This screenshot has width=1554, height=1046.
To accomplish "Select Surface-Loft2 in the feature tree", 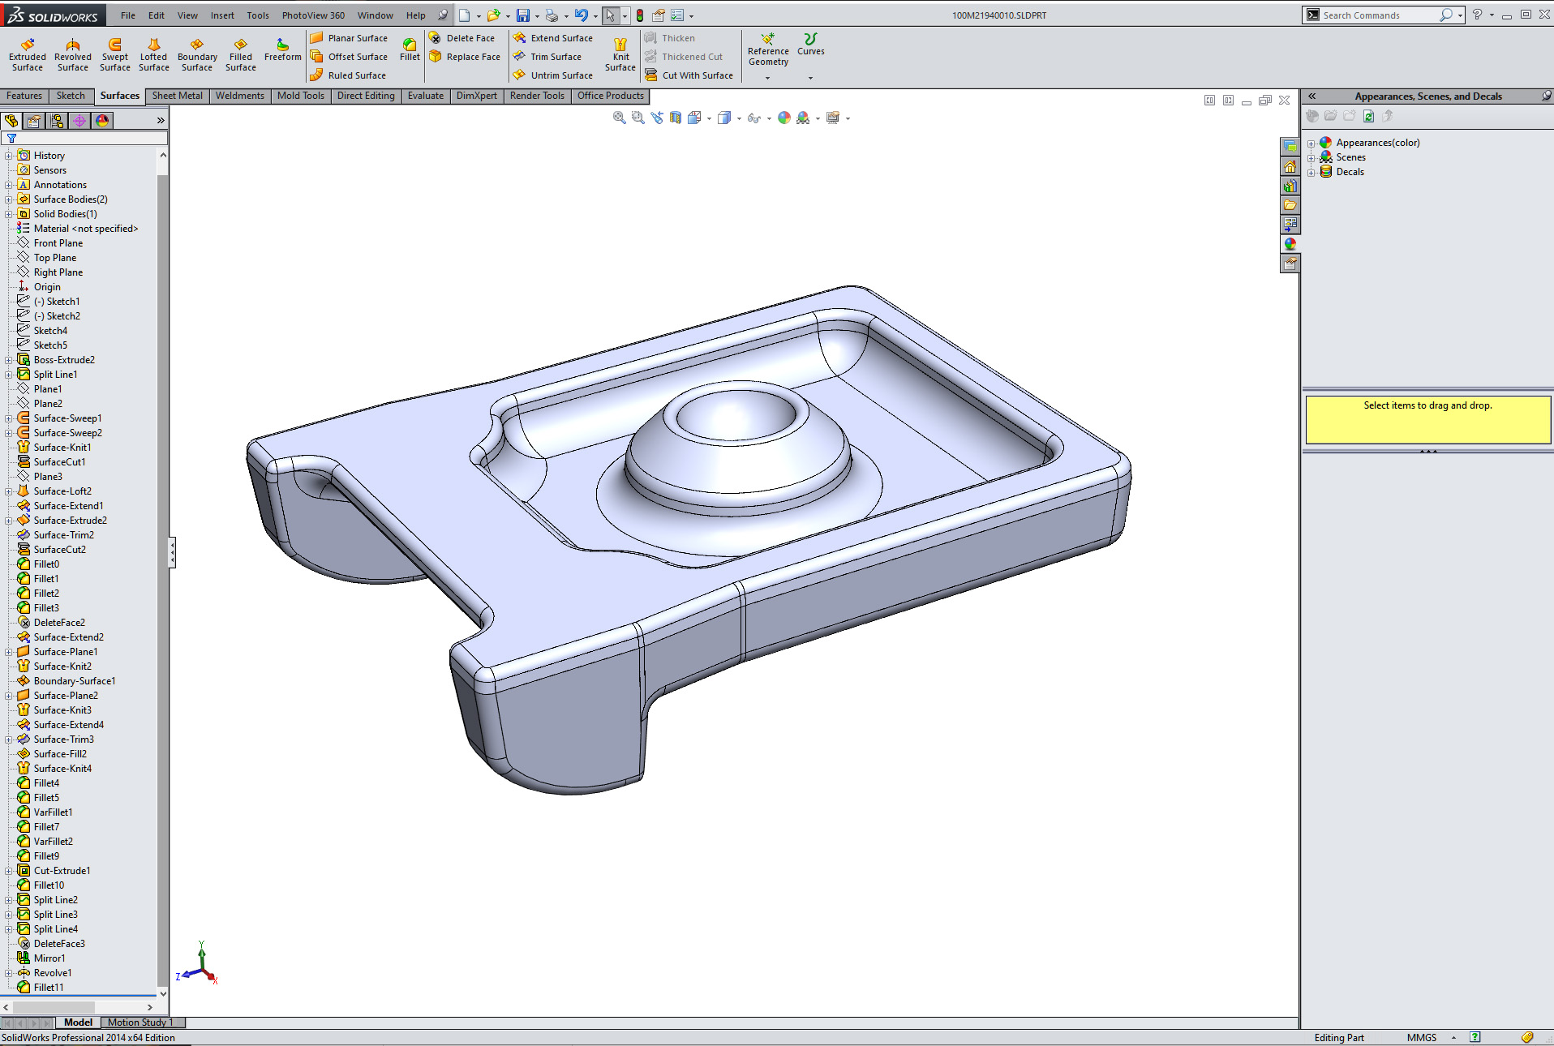I will click(x=54, y=491).
